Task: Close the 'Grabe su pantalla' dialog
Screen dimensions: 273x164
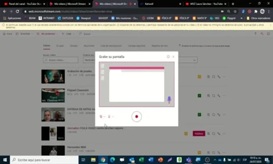Action: pyautogui.click(x=174, y=57)
